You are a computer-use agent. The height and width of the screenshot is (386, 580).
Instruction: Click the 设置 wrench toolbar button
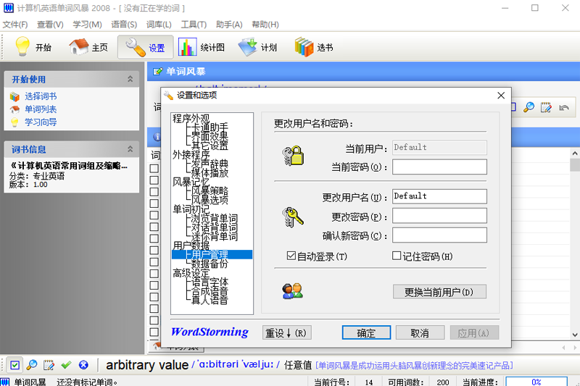click(146, 47)
